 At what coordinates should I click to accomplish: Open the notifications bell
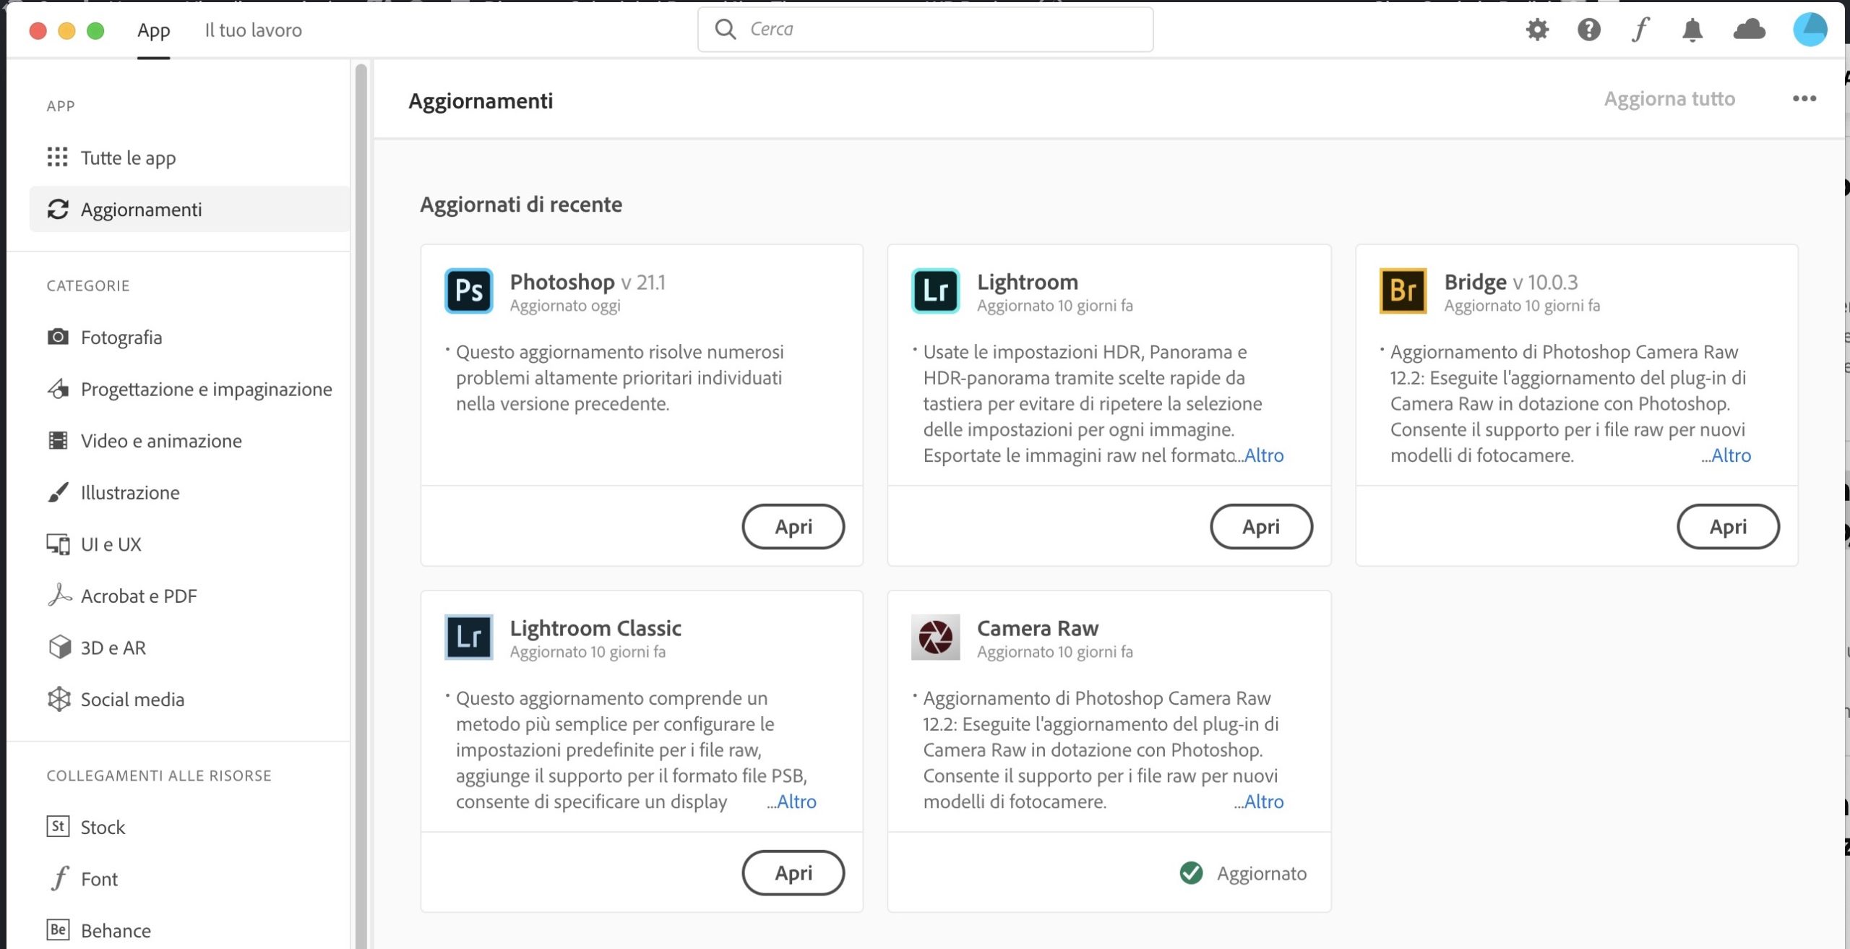tap(1692, 30)
